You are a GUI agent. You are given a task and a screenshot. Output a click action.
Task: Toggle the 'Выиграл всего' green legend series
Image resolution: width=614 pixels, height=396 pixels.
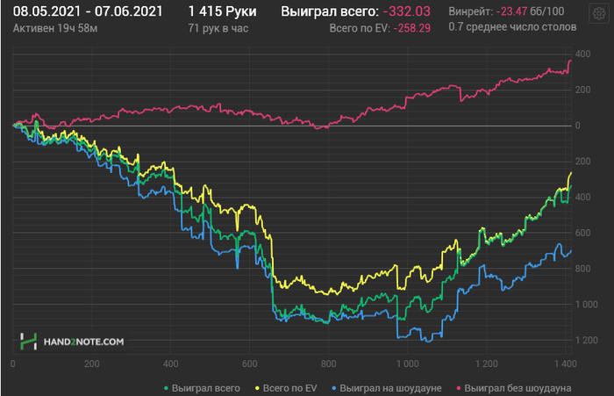tap(202, 388)
